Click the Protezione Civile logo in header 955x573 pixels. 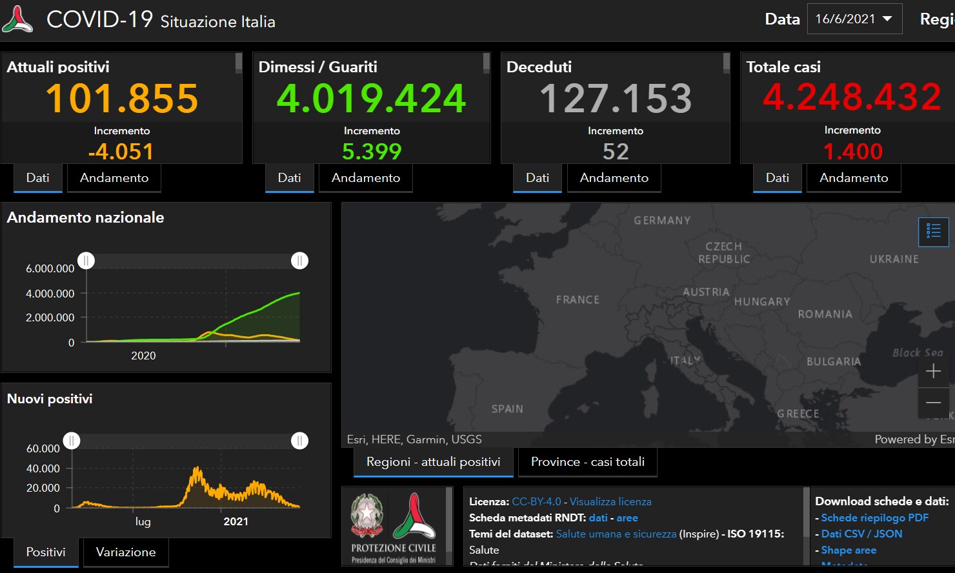(x=17, y=19)
